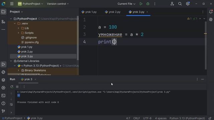214x120 pixels.
Task: Click warnings count inspection widget
Action: point(189,19)
